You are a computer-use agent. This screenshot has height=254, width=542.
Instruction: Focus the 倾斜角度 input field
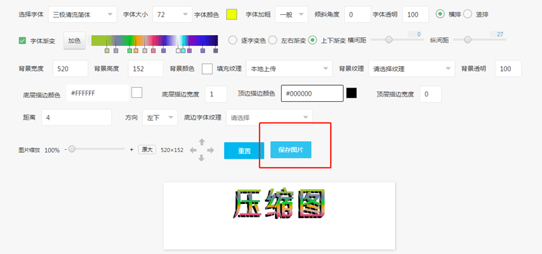[358, 14]
